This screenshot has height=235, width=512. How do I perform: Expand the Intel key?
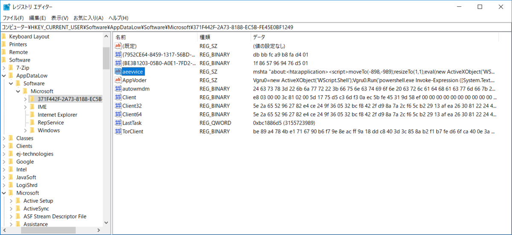tap(4, 170)
